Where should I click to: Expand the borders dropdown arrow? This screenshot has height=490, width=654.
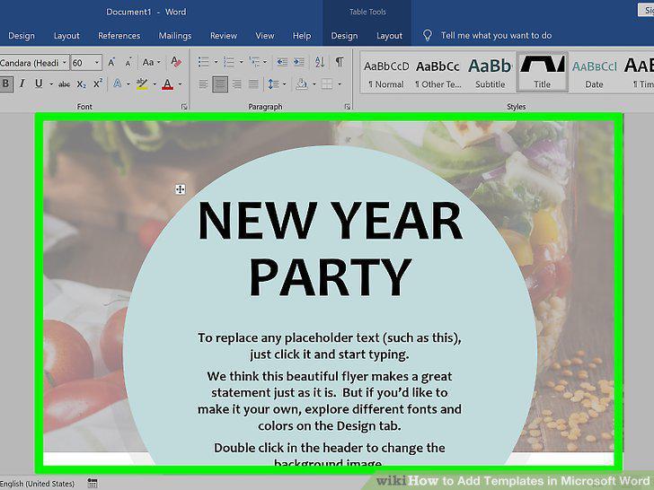[x=340, y=84]
